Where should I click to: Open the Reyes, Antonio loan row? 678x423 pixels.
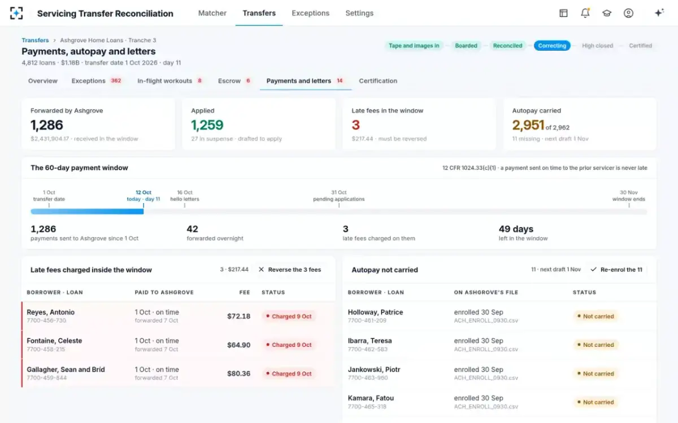pyautogui.click(x=178, y=316)
